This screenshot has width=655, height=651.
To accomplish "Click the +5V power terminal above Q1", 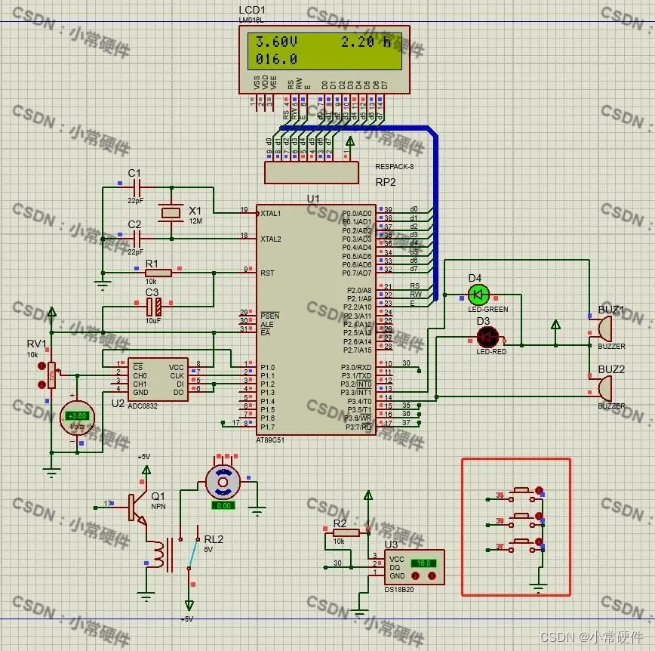I will [x=146, y=471].
